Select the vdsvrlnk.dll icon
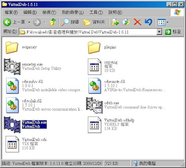The width and height of the screenshot is (186, 168). (x=12, y=105)
